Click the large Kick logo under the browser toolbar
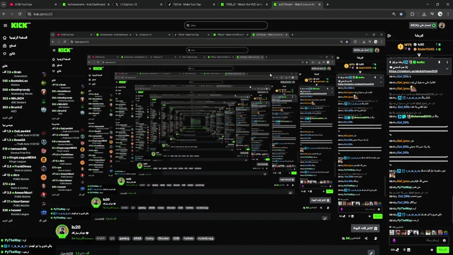The width and height of the screenshot is (453, 255). (21, 25)
